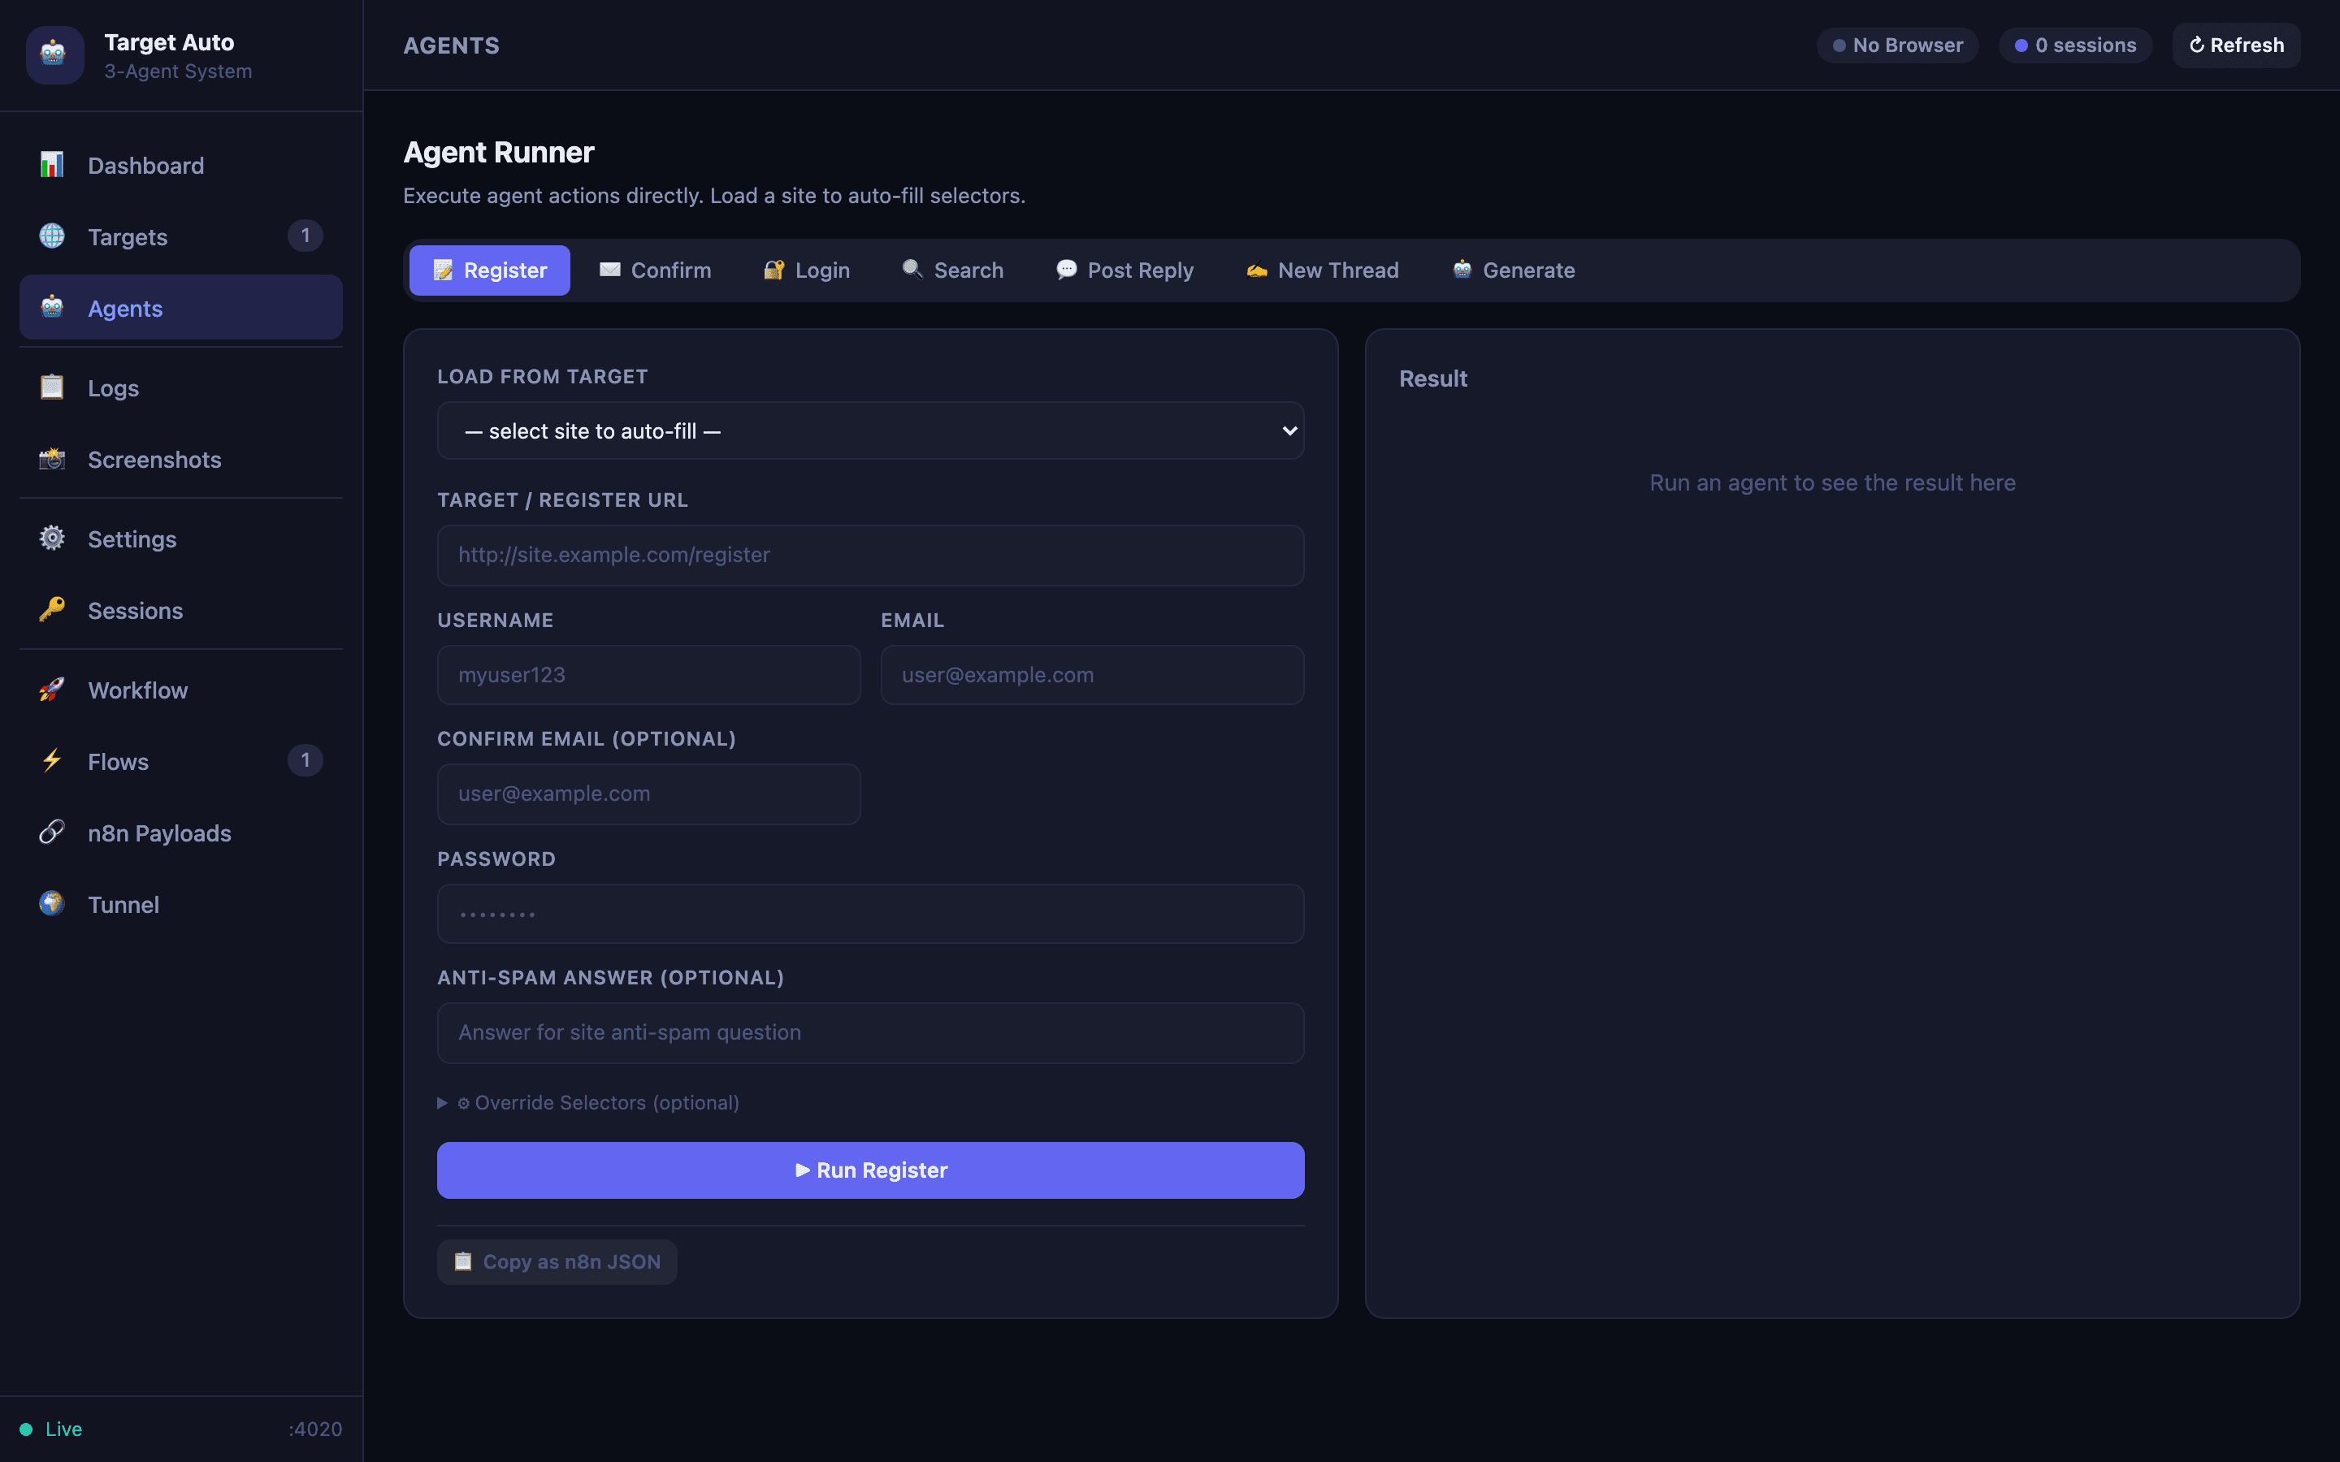This screenshot has width=2340, height=1462.
Task: Click the Logs clipboard icon
Action: 52,387
